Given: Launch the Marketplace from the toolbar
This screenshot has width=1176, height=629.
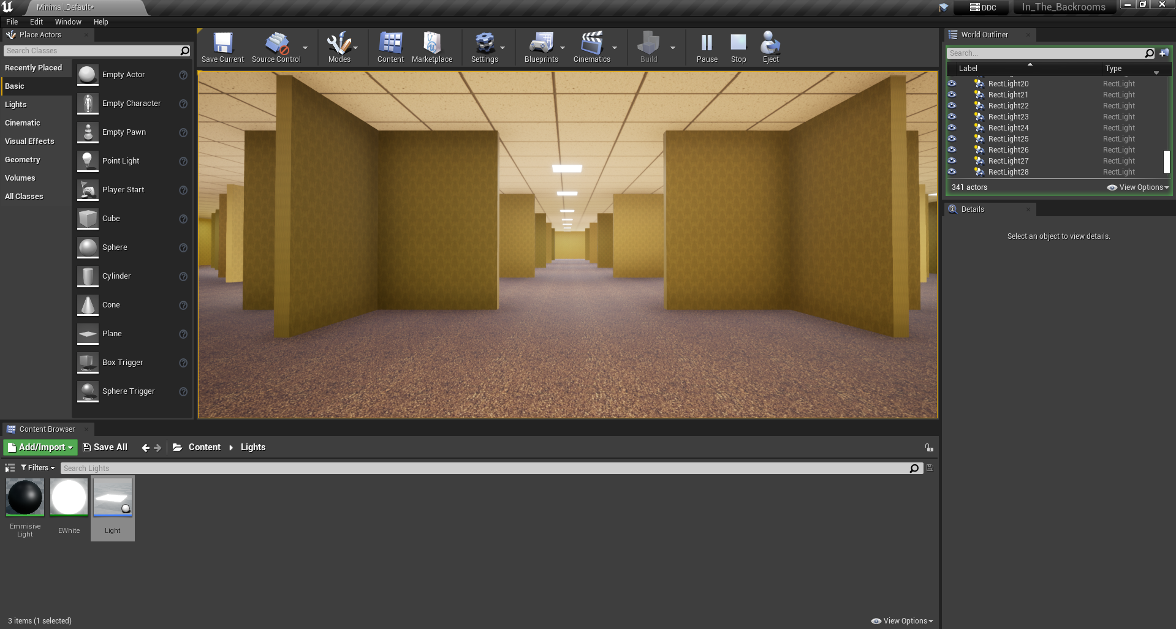Looking at the screenshot, I should (432, 48).
